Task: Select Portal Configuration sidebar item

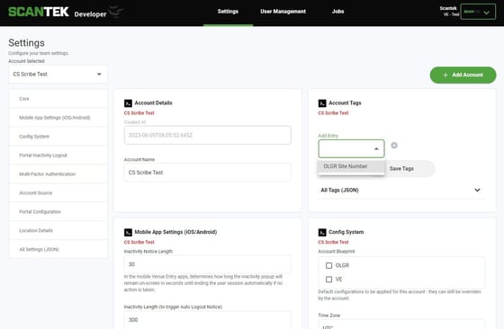Action: pyautogui.click(x=58, y=212)
